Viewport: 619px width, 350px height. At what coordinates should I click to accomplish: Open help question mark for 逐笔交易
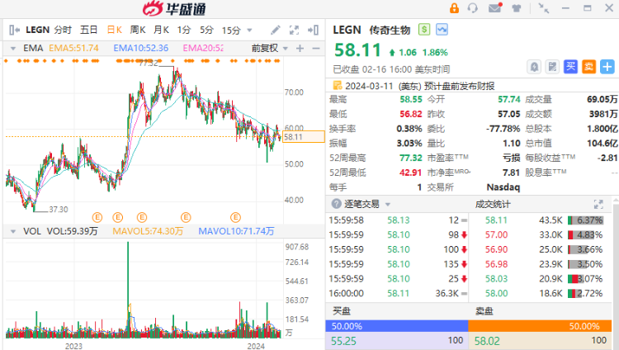337,204
